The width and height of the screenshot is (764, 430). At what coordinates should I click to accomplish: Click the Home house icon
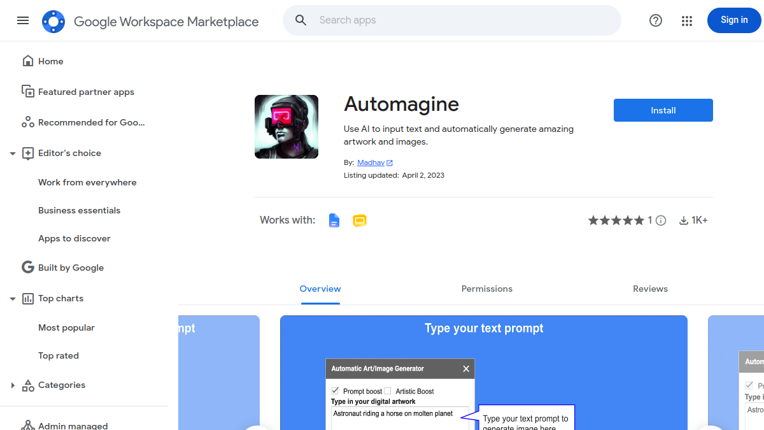(x=27, y=61)
